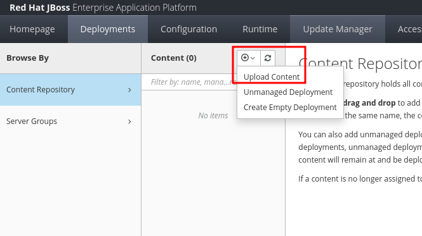Switch to the Deployments tab

[x=108, y=29]
